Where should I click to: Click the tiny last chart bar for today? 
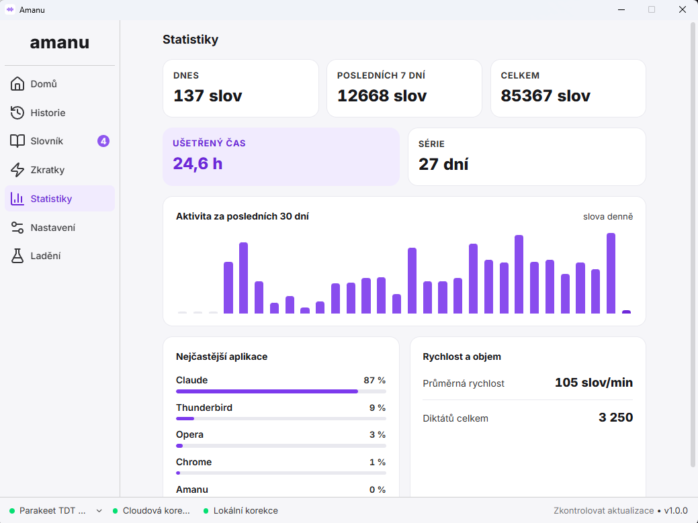pyautogui.click(x=626, y=312)
